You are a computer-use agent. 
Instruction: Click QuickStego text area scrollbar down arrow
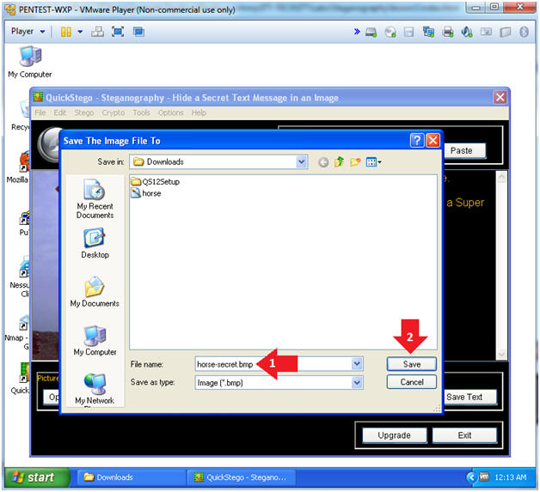click(501, 354)
